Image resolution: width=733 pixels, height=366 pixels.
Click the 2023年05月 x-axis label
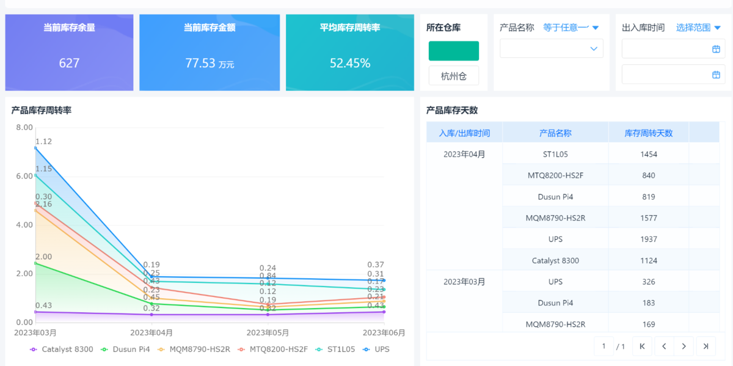click(268, 332)
